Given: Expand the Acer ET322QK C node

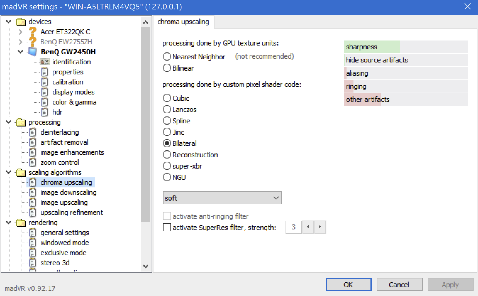Looking at the screenshot, I should pyautogui.click(x=21, y=32).
